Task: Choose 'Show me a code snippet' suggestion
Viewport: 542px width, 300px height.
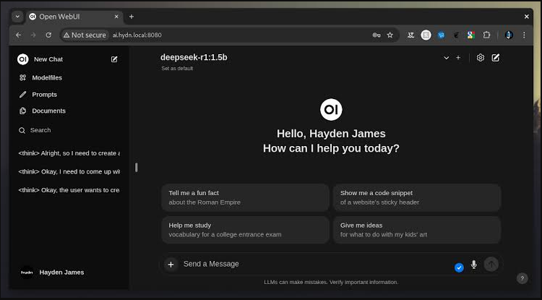Action: click(x=417, y=197)
